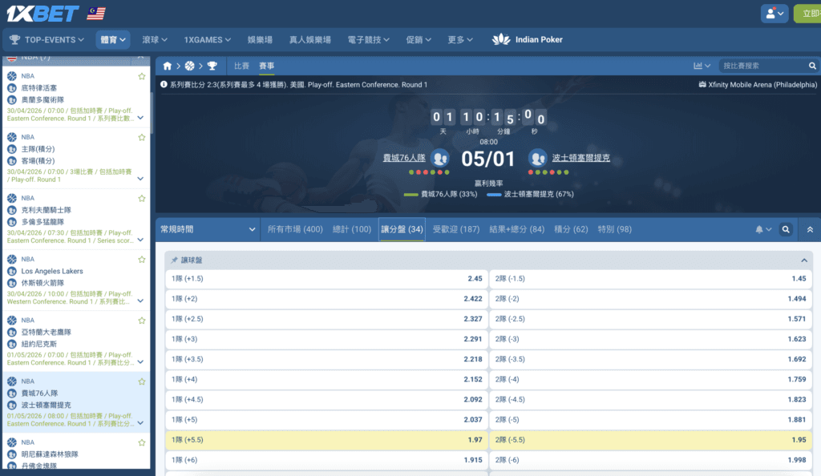
Task: Click the info icon beside series score
Action: pyautogui.click(x=164, y=84)
